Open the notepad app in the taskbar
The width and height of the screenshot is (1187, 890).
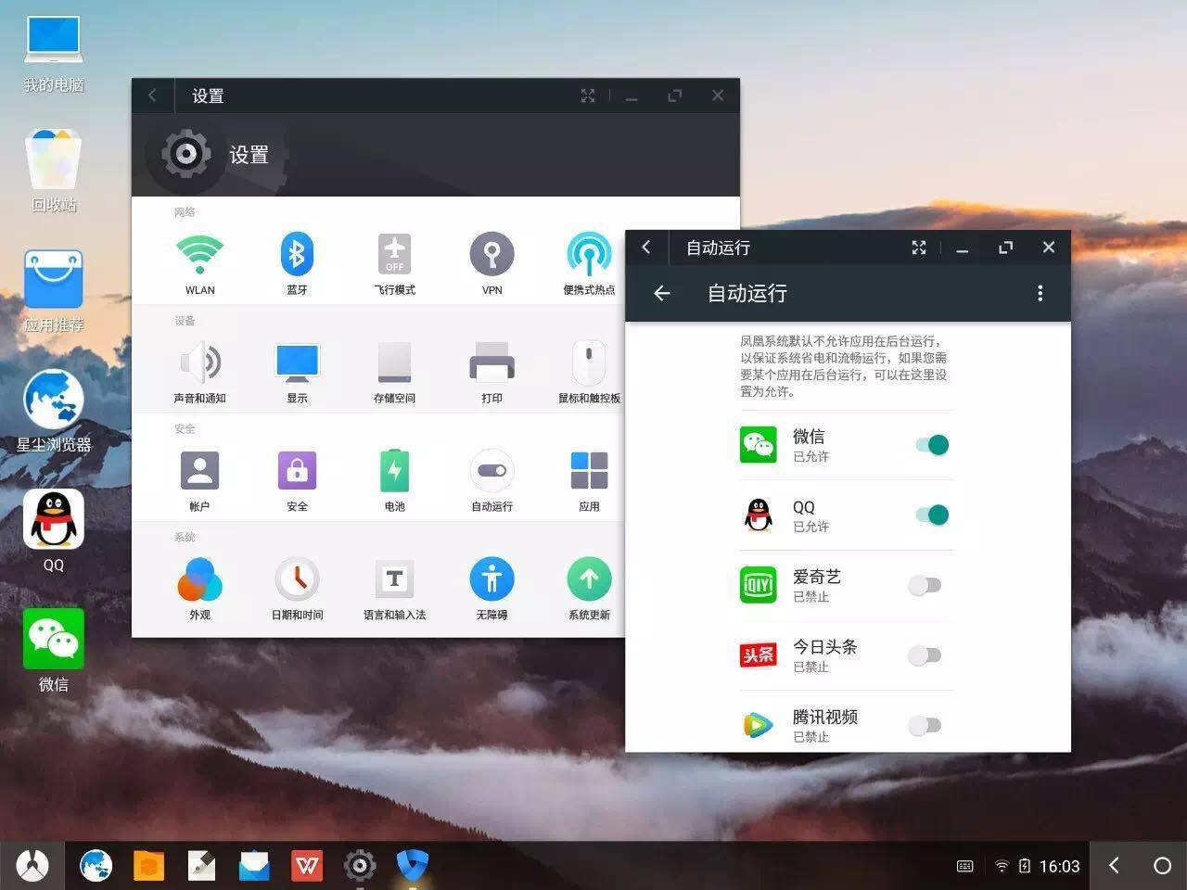[201, 866]
